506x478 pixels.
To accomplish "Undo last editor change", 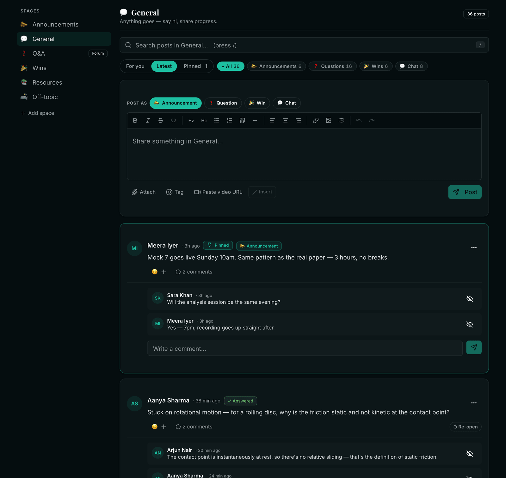I will [359, 120].
